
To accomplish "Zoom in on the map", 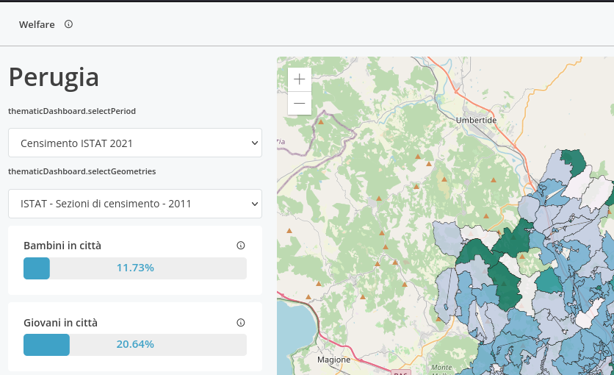I will tap(299, 79).
